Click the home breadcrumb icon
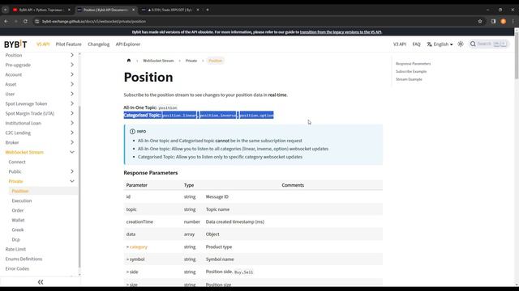519x291 pixels. 129,61
